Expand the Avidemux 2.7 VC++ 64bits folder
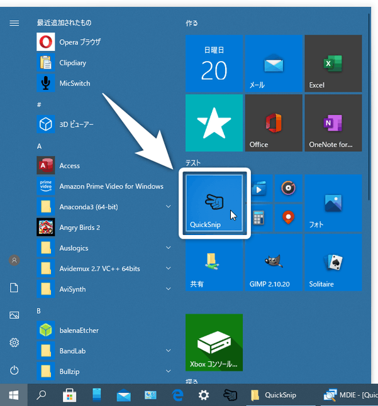Image resolution: width=378 pixels, height=406 pixels. tap(104, 268)
